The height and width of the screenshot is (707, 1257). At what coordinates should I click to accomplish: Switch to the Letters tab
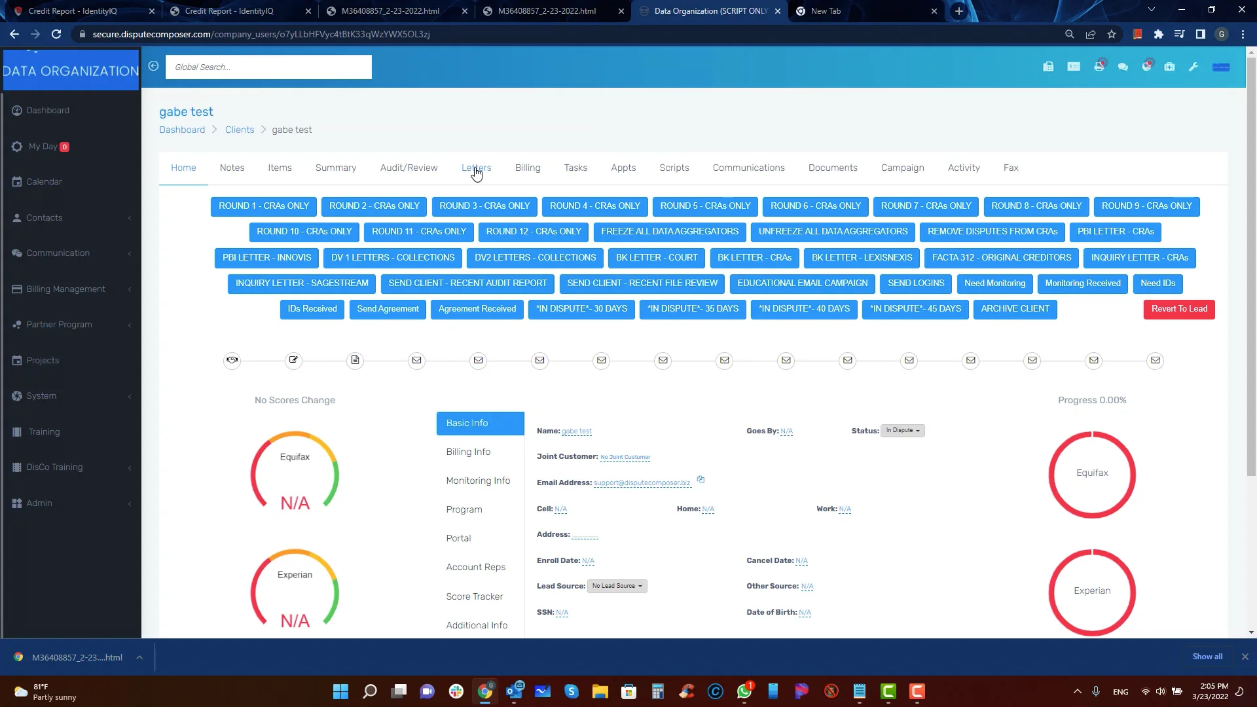click(x=476, y=168)
